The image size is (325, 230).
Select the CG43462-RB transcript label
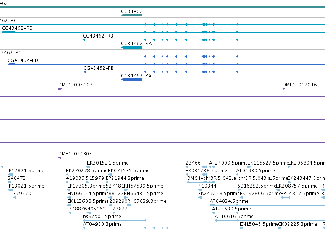pyautogui.click(x=98, y=36)
